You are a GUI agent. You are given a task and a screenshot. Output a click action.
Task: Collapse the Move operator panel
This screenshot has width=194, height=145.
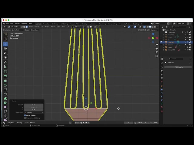point(11,101)
